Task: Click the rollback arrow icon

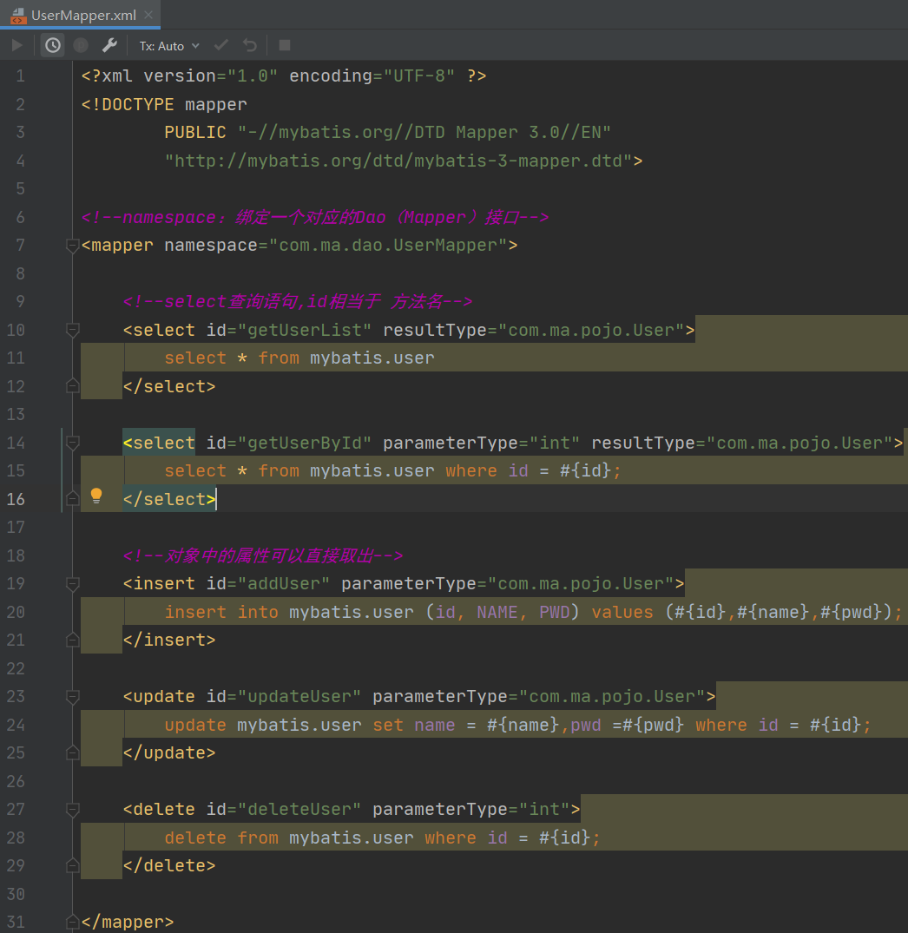Action: tap(250, 45)
